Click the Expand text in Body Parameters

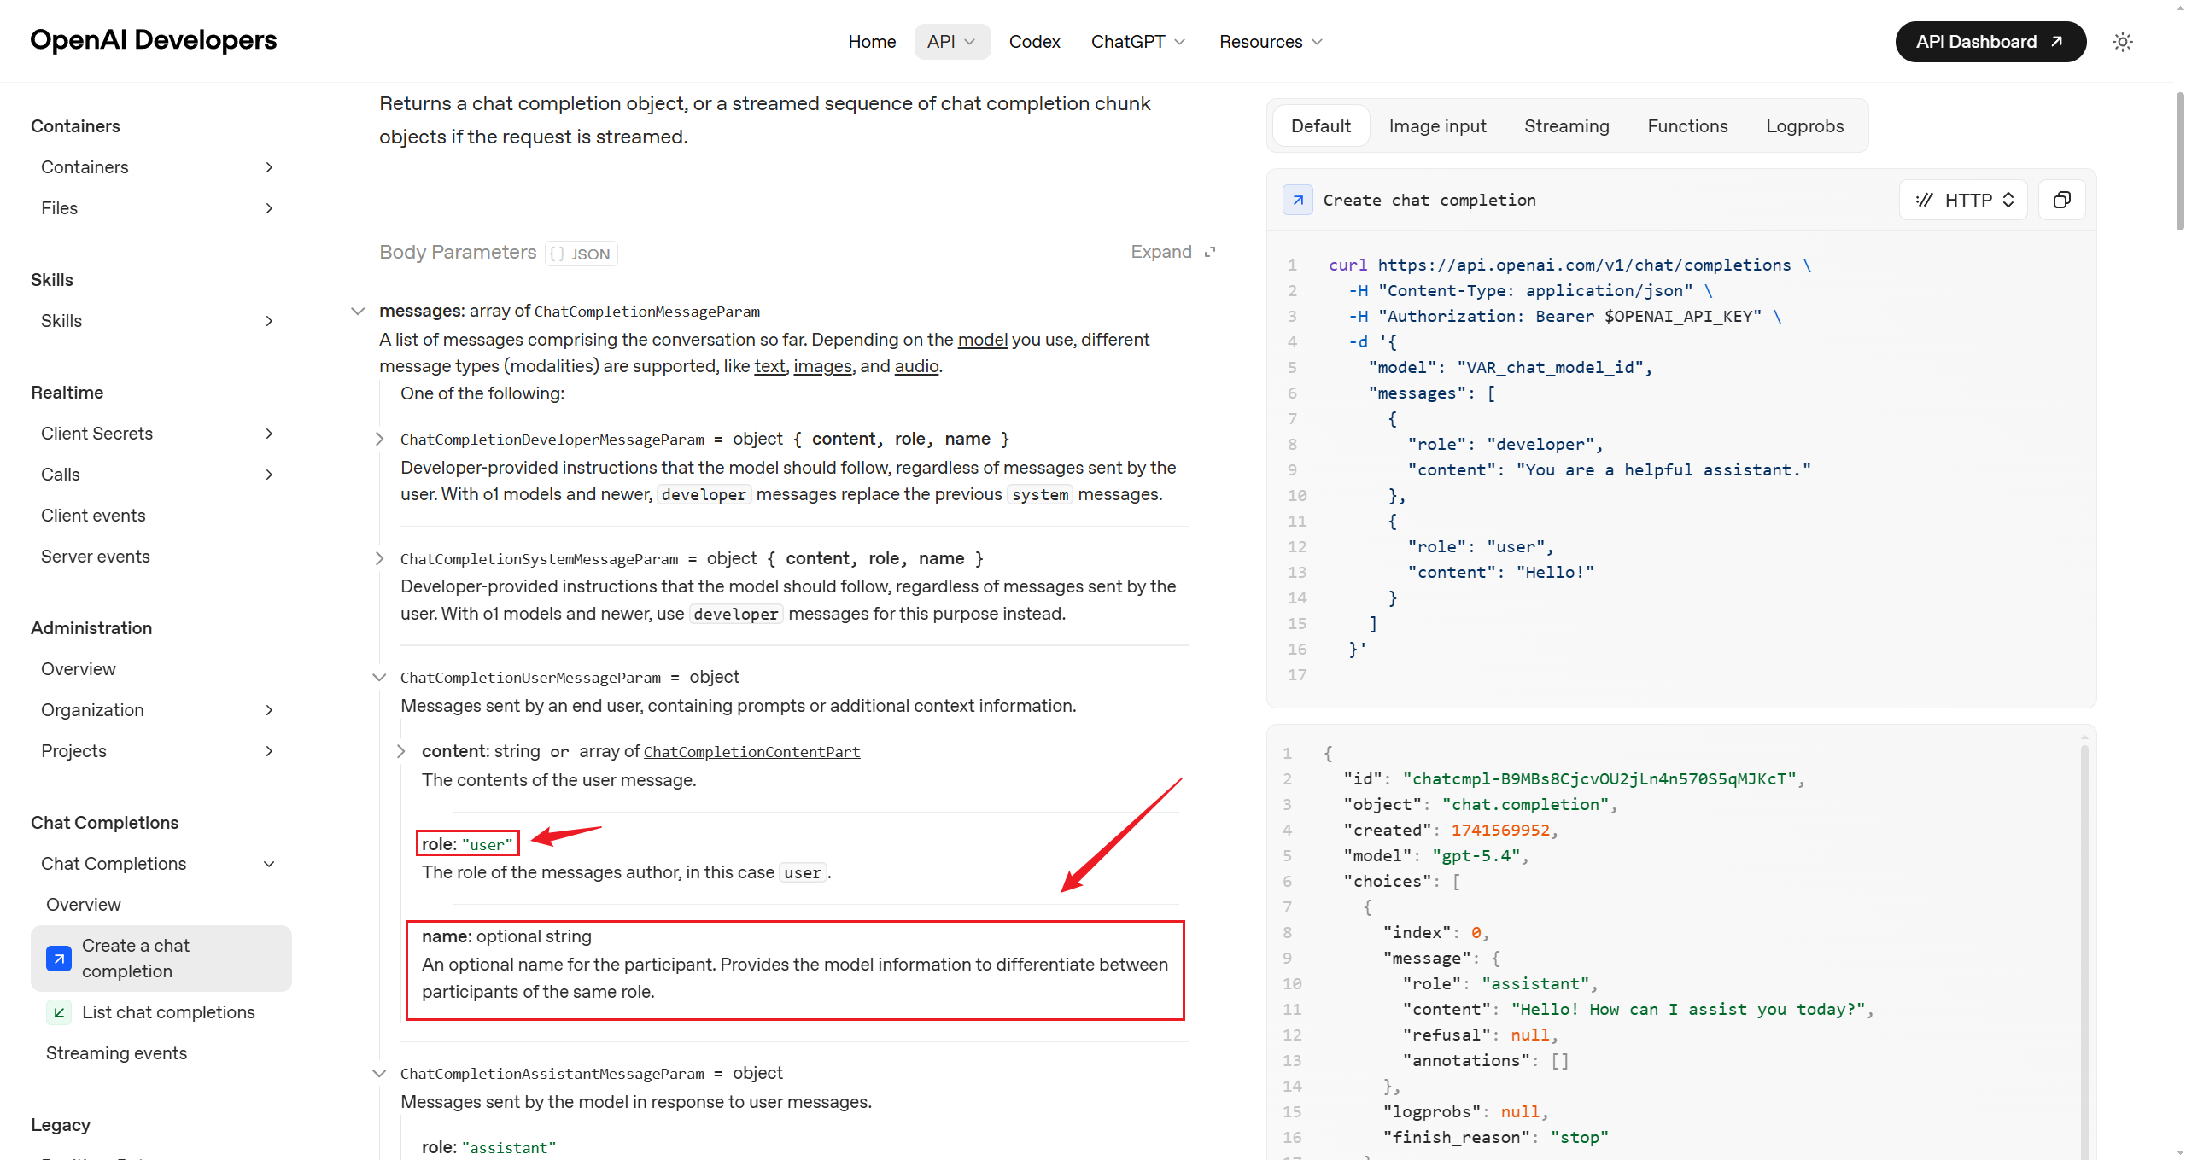1161,252
